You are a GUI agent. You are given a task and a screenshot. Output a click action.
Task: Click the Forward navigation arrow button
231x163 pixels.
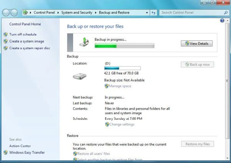point(14,13)
